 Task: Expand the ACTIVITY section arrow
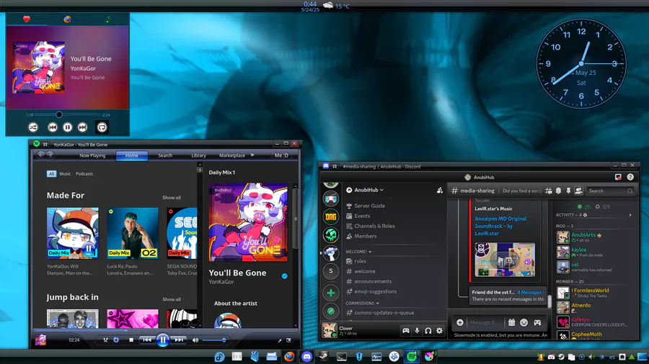630,215
